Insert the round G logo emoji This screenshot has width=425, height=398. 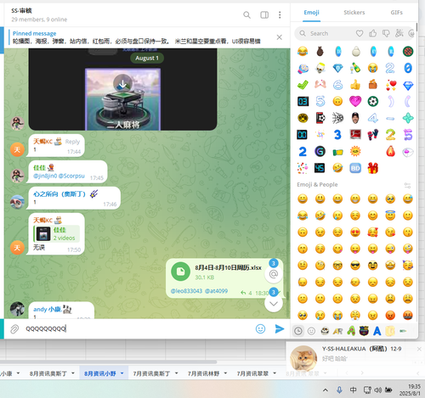coord(320,151)
